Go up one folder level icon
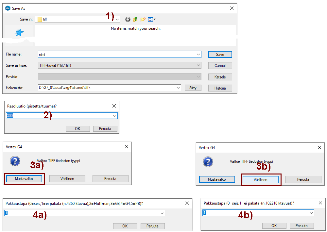Image resolution: width=327 pixels, height=232 pixels. pyautogui.click(x=135, y=19)
